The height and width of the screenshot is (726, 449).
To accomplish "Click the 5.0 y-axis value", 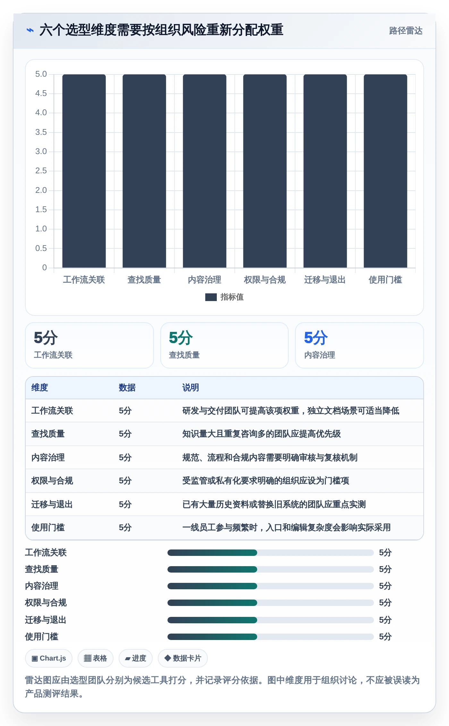I will (41, 74).
